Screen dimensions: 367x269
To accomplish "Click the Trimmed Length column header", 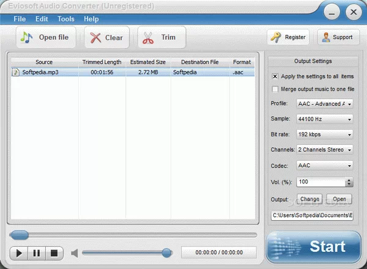I will click(102, 62).
